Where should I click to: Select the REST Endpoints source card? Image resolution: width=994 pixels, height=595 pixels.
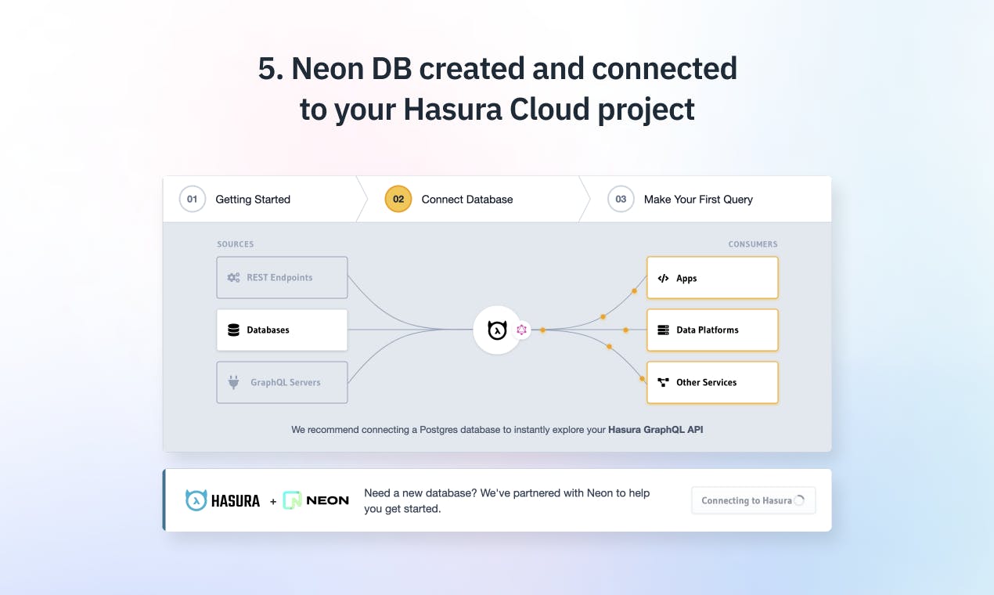point(282,277)
